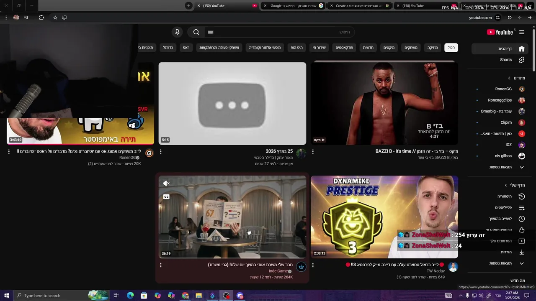Image resolution: width=536 pixels, height=301 pixels.
Task: Open Playlists (פלייליסטים) in sidebar
Action: click(500, 208)
